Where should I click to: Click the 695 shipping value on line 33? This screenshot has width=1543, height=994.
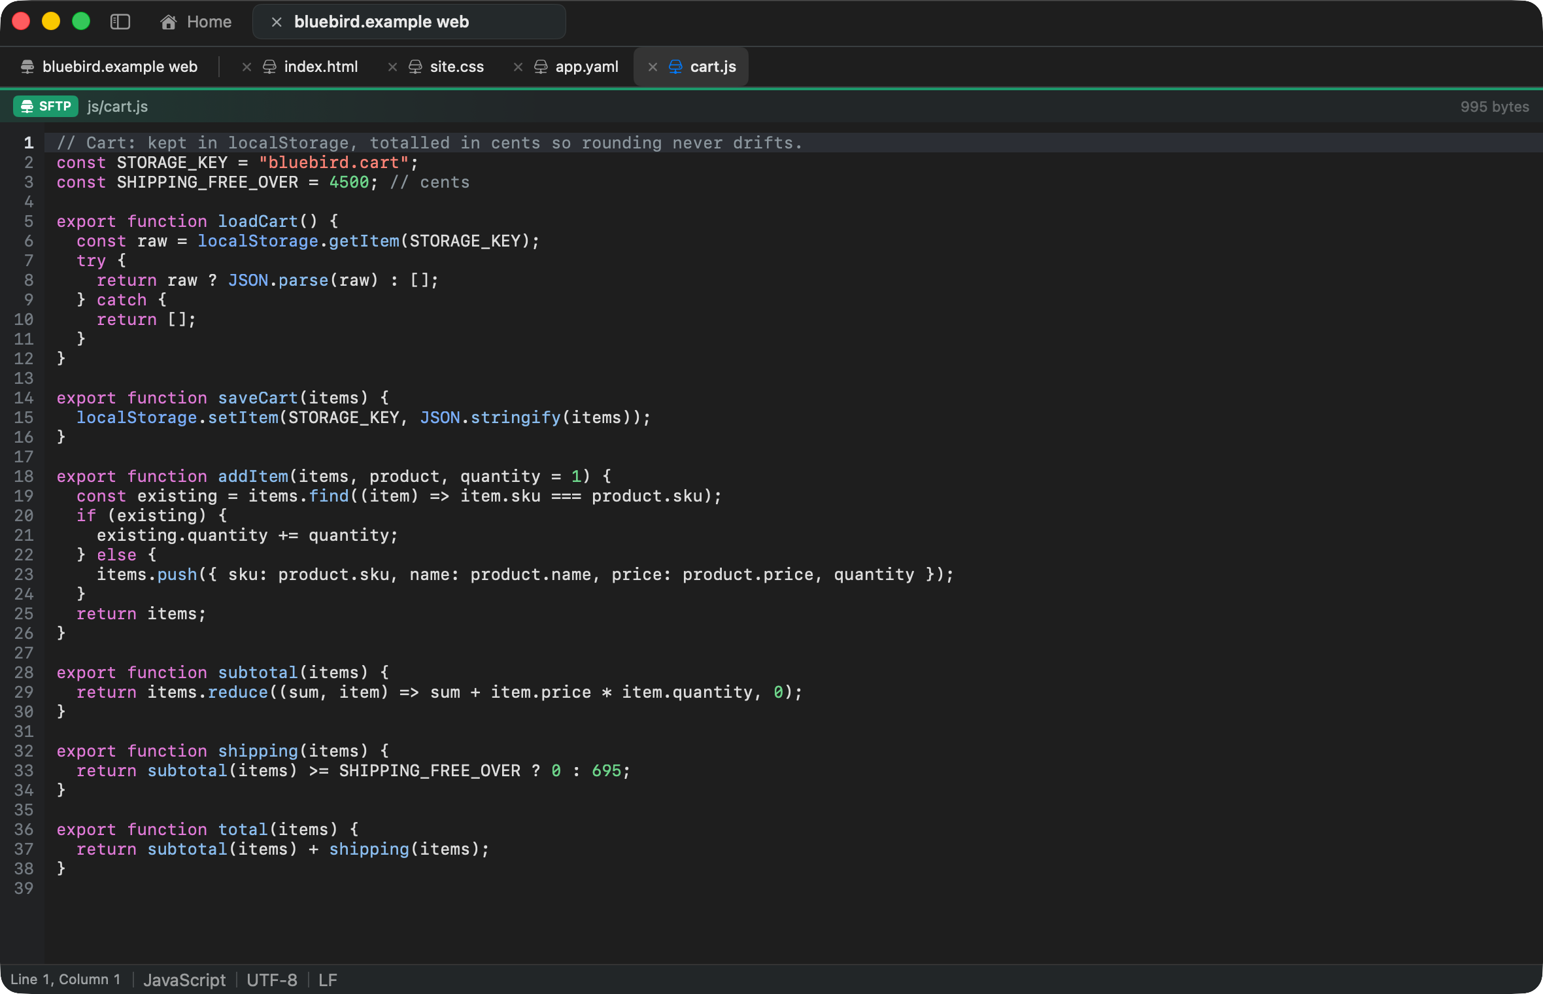pyautogui.click(x=606, y=770)
